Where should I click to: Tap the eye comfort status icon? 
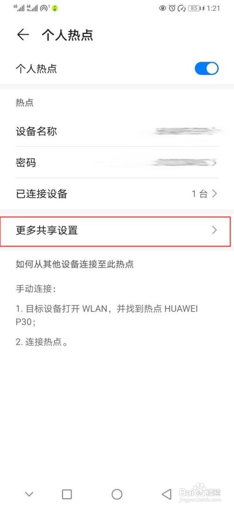pos(162,8)
